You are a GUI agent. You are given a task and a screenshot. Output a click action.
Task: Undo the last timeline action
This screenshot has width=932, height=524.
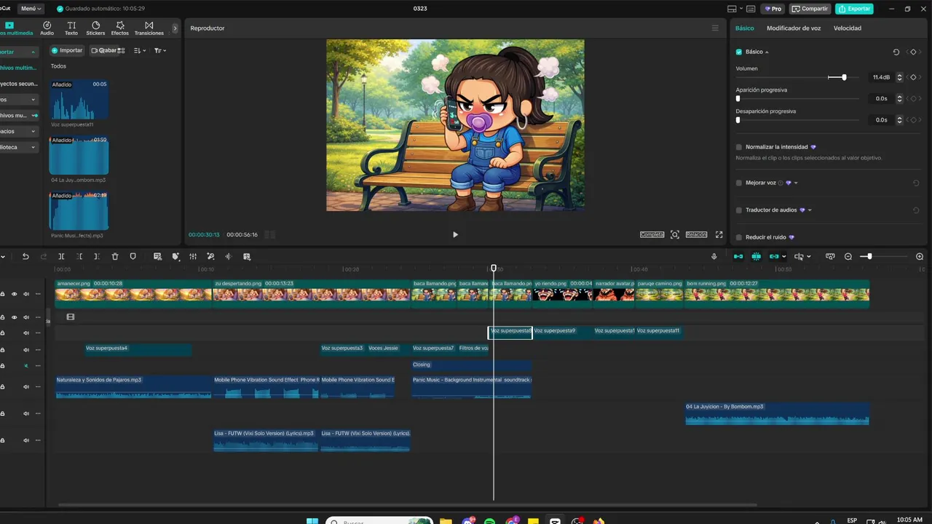coord(25,256)
